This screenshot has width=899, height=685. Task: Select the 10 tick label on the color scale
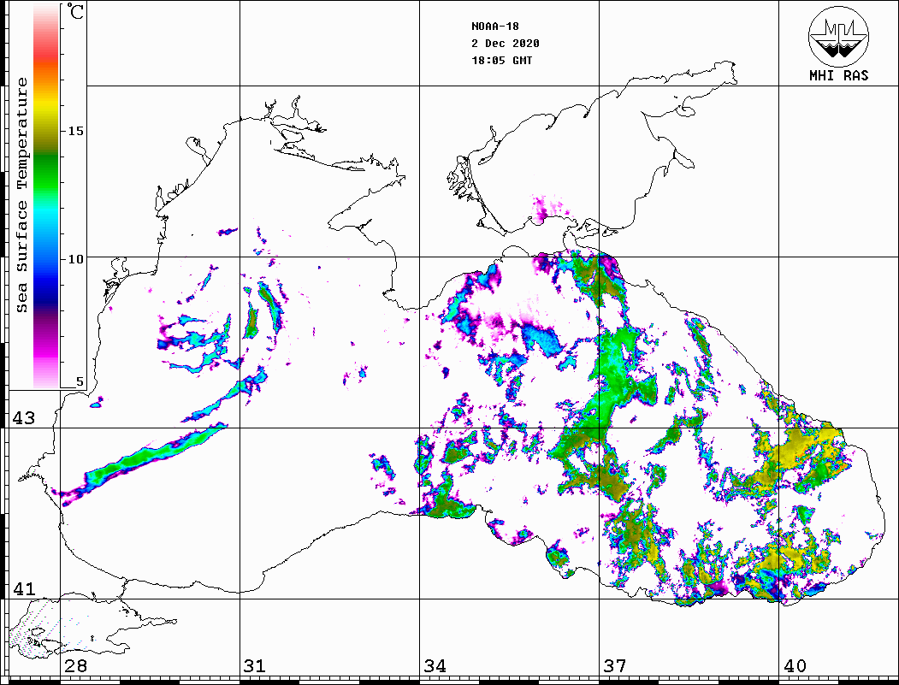(x=76, y=258)
